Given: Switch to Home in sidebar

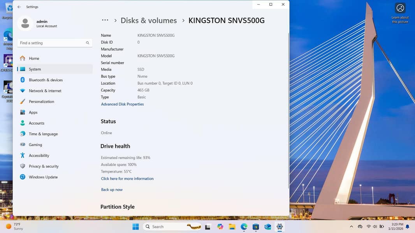Looking at the screenshot, I should tap(34, 58).
